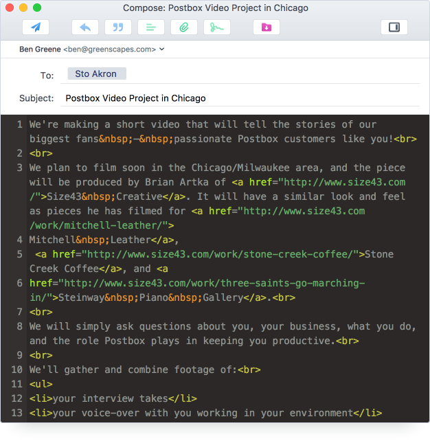Insert a signature using the signature icon

[217, 27]
